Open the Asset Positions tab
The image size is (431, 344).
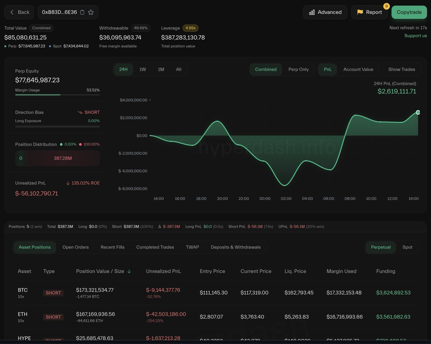click(34, 247)
